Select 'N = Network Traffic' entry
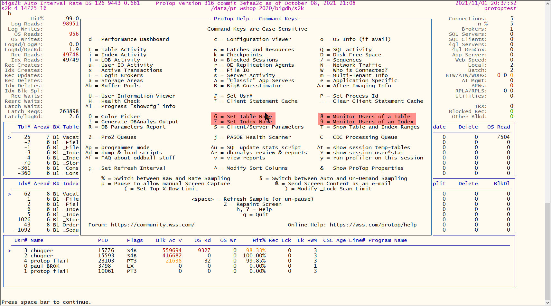Image resolution: width=551 pixels, height=306 pixels. pyautogui.click(x=351, y=65)
